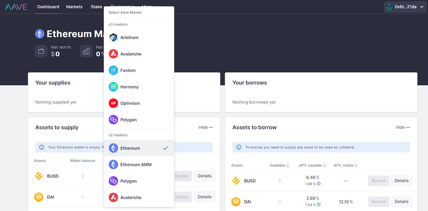Click the 'Your supplies' heading
This screenshot has width=428, height=211.
52,83
